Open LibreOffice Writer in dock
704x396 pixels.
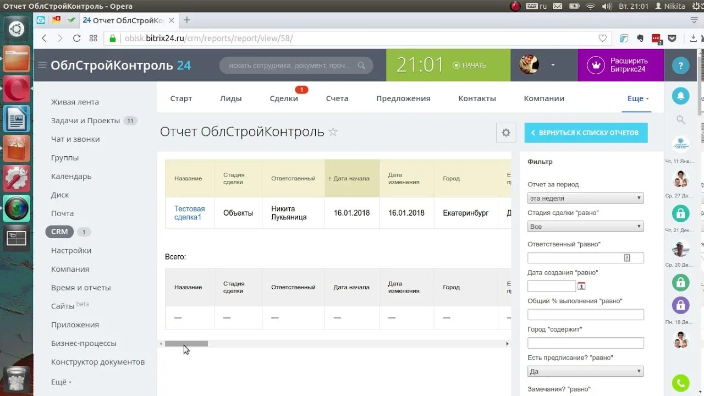pyautogui.click(x=16, y=119)
